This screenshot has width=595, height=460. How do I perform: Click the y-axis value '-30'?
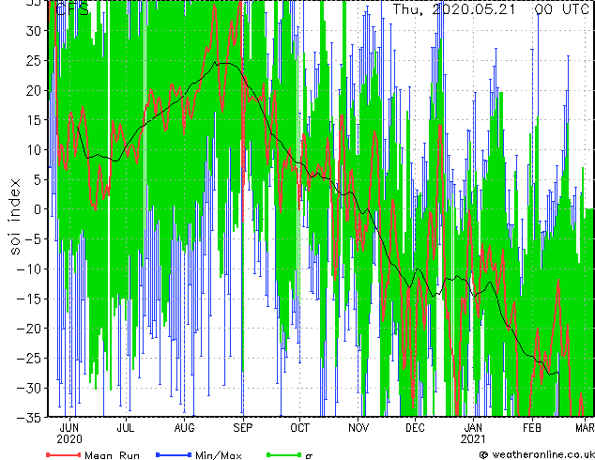[30, 388]
